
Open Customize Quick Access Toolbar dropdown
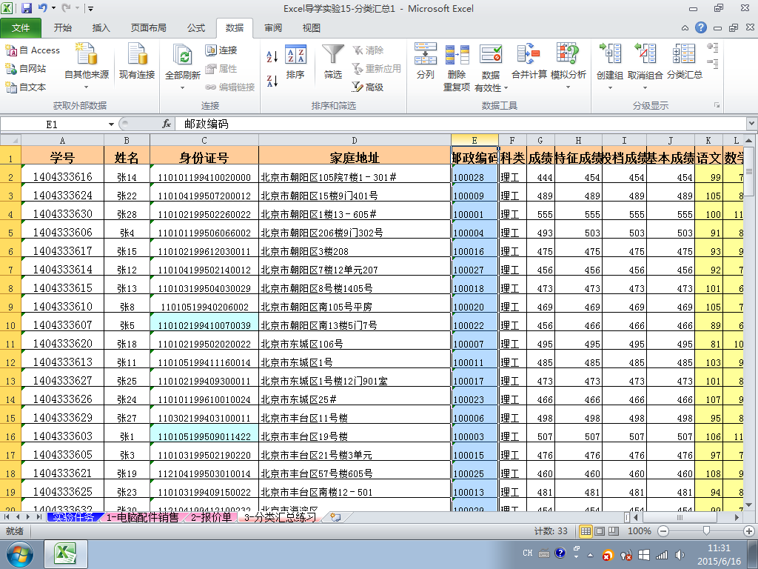90,8
